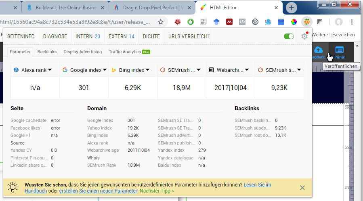This screenshot has height=201, width=363.
Task: Open SEOquake settings gear
Action: (304, 36)
